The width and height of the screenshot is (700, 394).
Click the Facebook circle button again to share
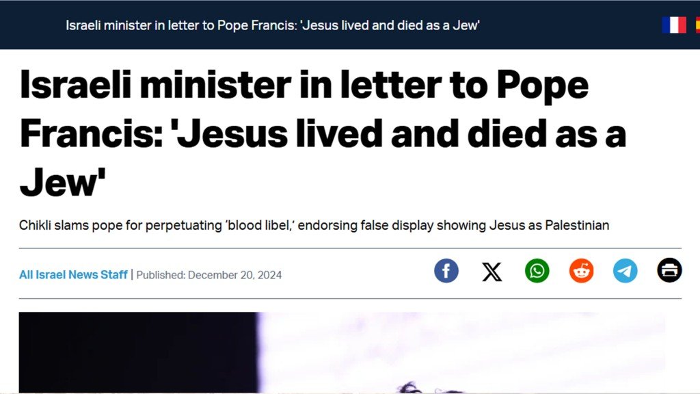pyautogui.click(x=446, y=271)
